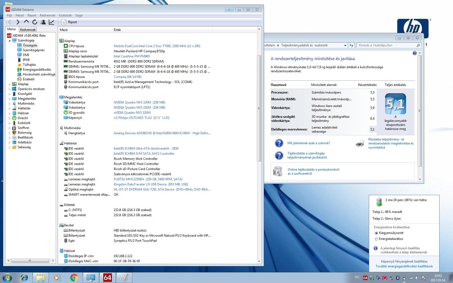The height and width of the screenshot is (283, 453).
Task: Click the Eszközök tree icon
Action: [x=14, y=123]
